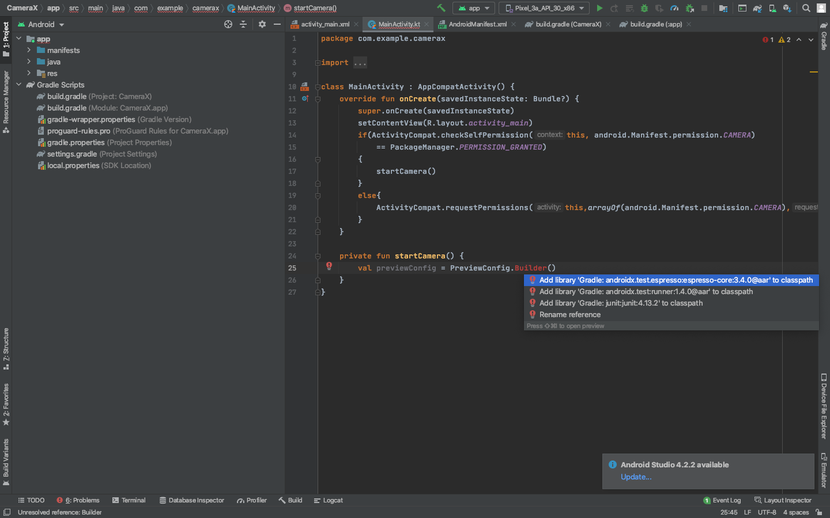Click the Search Everywhere magnifier icon
The height and width of the screenshot is (518, 830).
[x=806, y=8]
